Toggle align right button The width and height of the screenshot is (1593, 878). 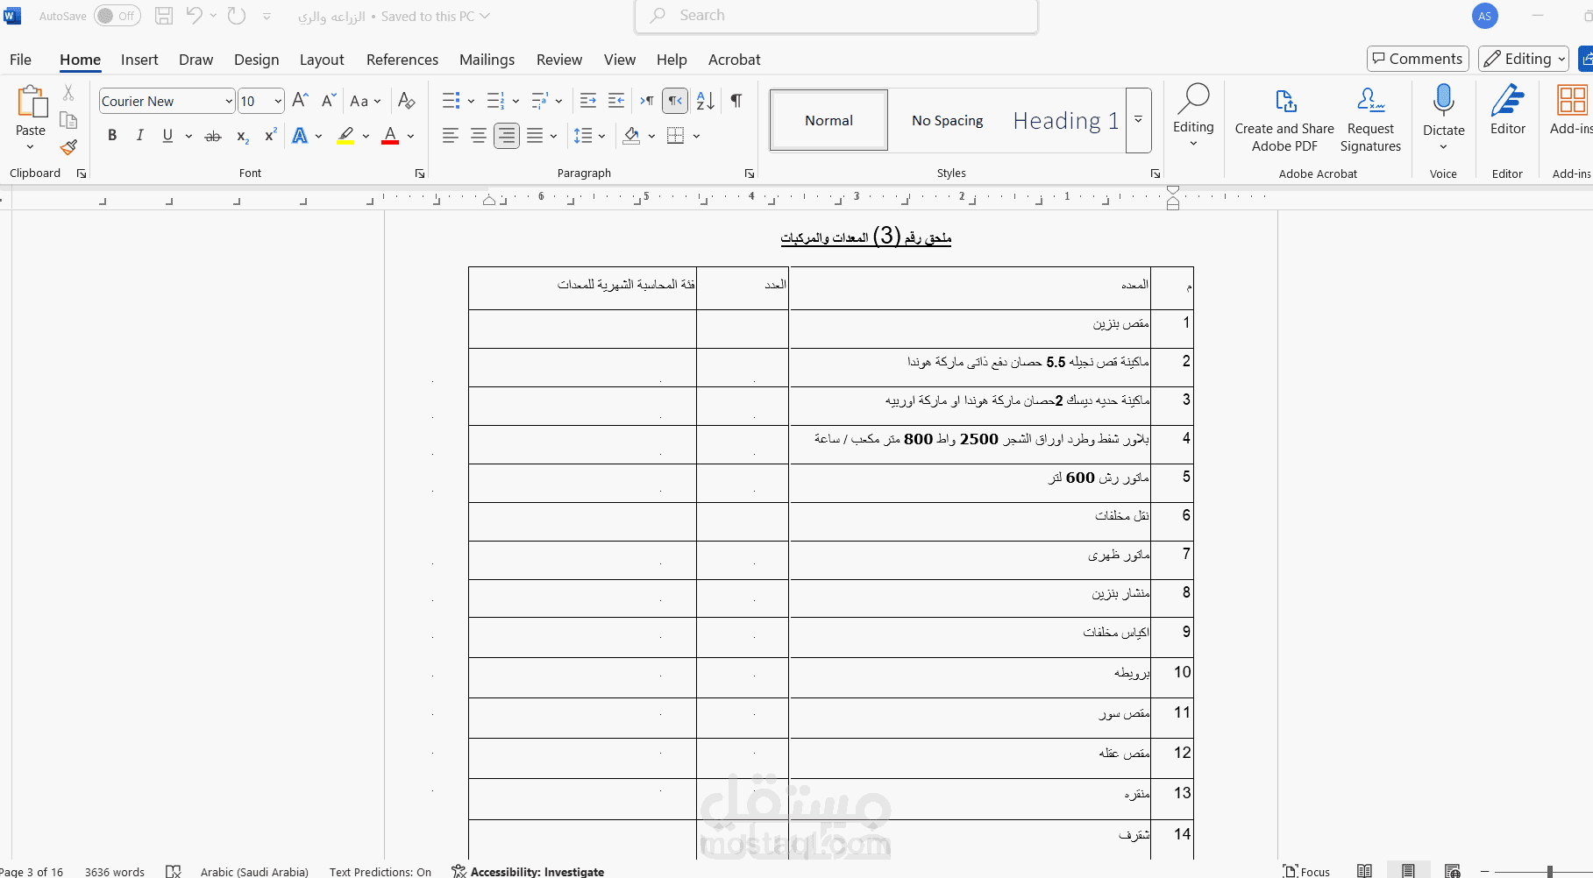[507, 136]
